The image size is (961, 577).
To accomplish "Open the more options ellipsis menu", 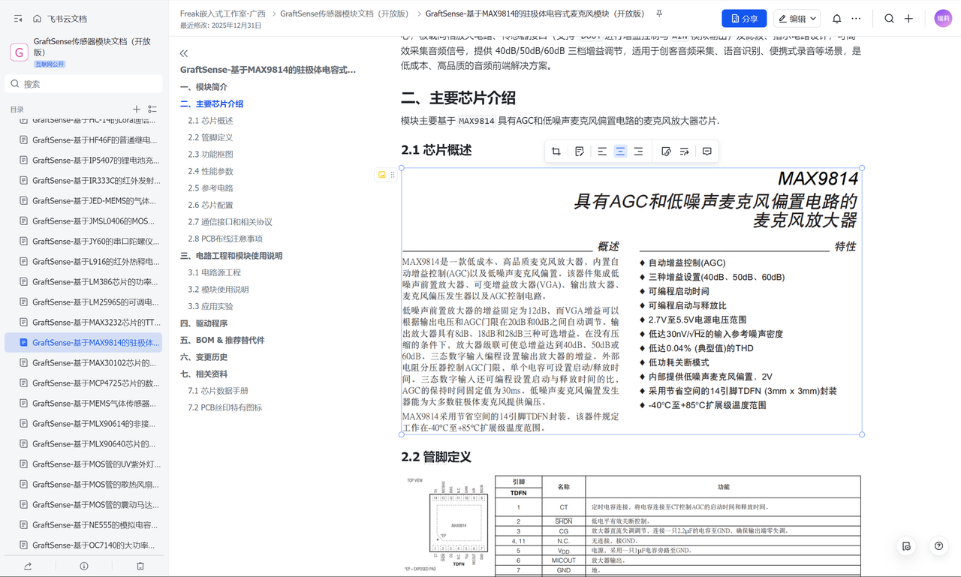I will click(856, 19).
